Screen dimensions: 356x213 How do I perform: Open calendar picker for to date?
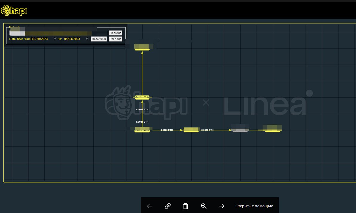pyautogui.click(x=87, y=39)
